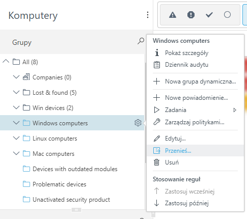Expand the Lost & found group
Image resolution: width=247 pixels, height=219 pixels.
point(16,92)
